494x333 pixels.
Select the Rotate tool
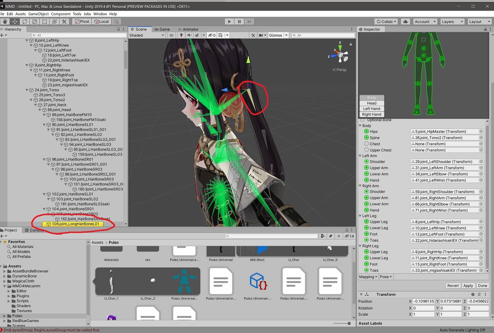pos(25,22)
